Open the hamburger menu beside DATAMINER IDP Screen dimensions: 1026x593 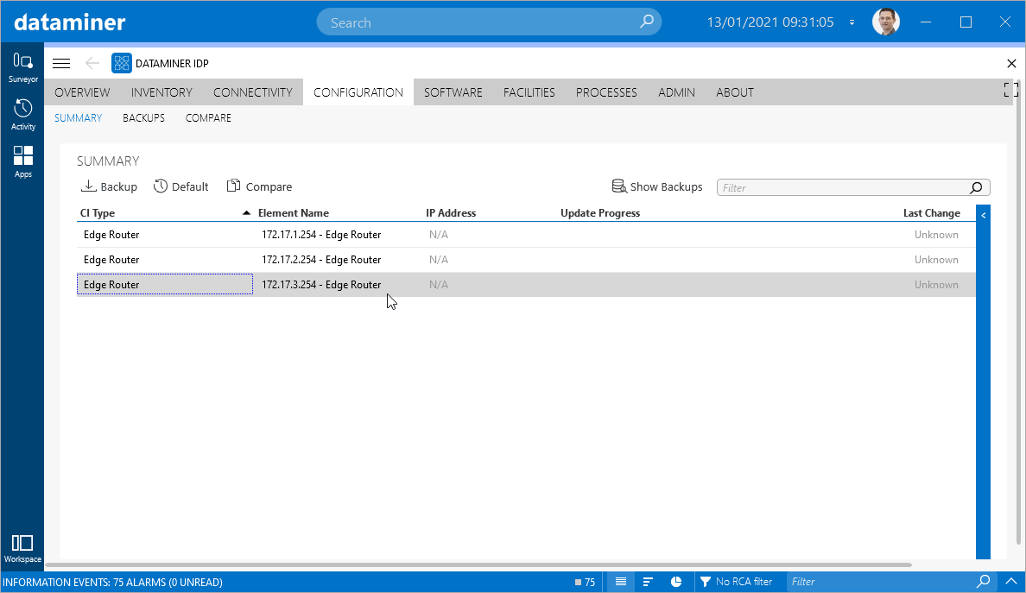tap(61, 63)
